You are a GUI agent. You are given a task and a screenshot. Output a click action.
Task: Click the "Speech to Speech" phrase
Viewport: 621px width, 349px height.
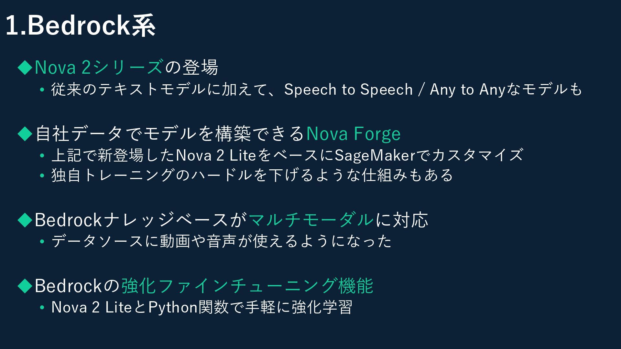348,90
